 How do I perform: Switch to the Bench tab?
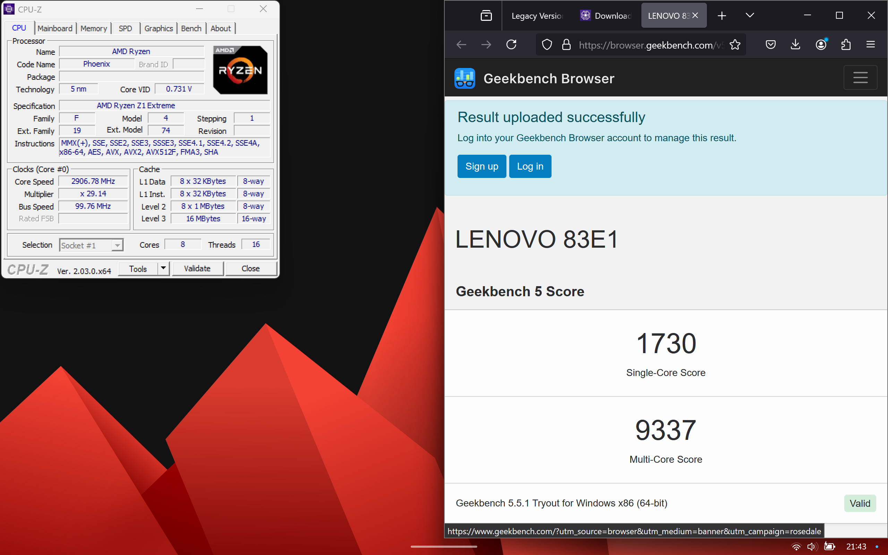(191, 28)
